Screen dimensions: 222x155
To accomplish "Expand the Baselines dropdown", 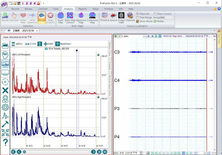I will (65, 44).
